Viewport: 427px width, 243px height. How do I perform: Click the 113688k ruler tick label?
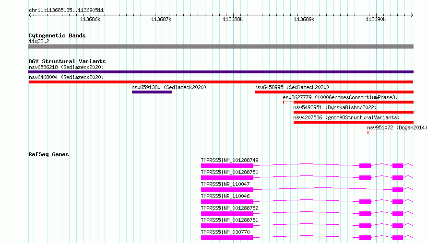click(x=233, y=19)
